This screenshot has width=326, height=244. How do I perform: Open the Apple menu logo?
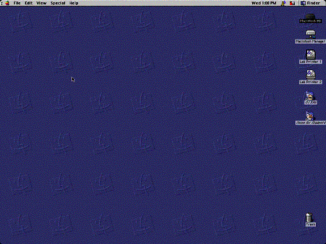coord(7,3)
